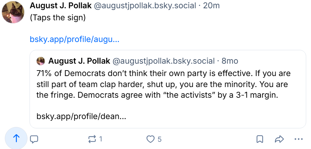Screen dimensions: 311x149
Task: Follow the blue bsky.app/profile/augu... link
Action: (75, 39)
